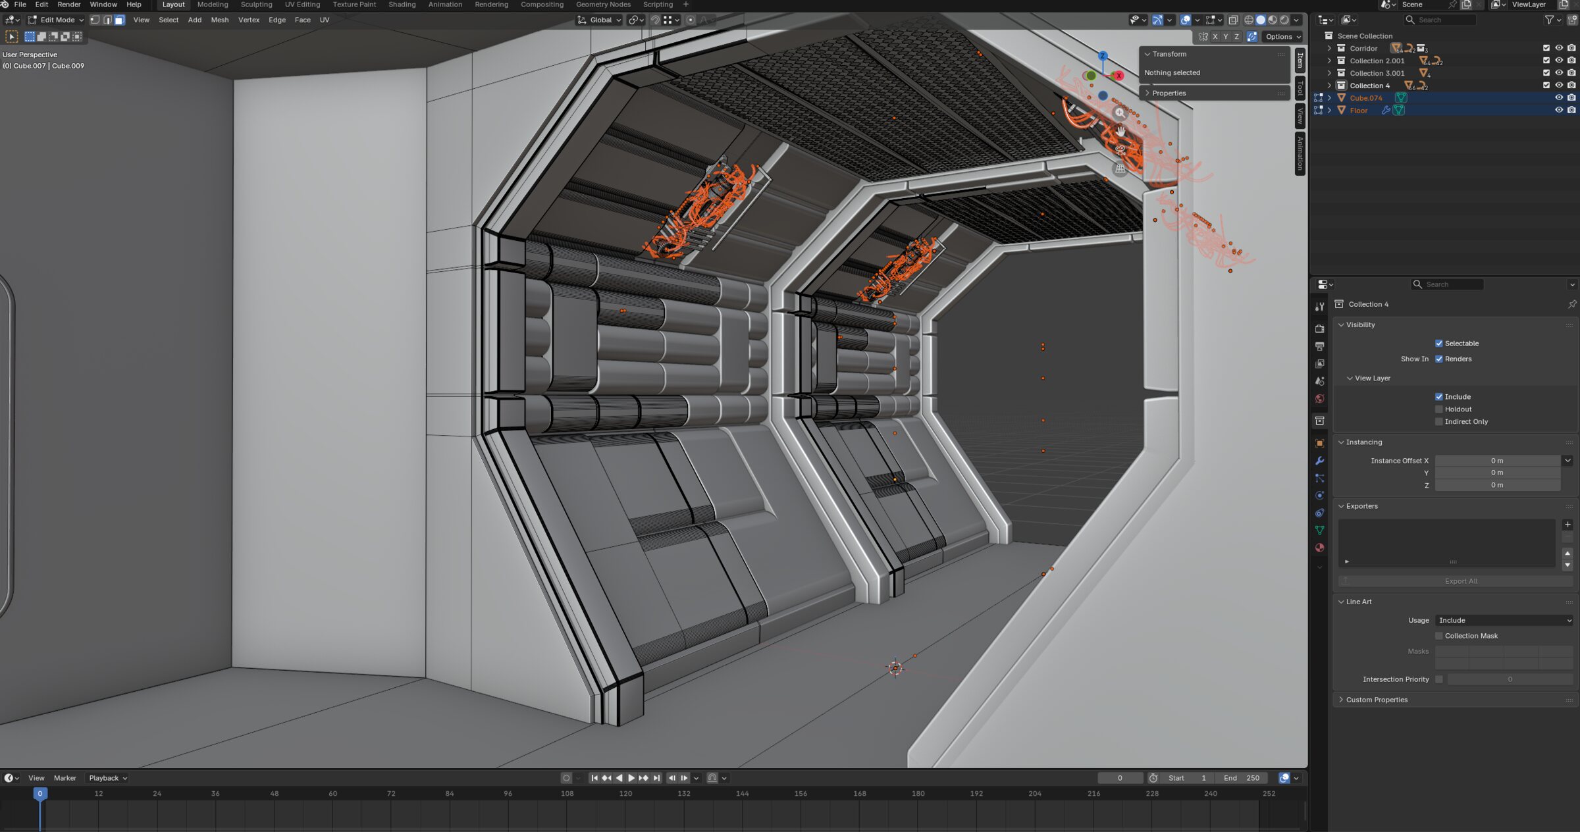Enable face select mode
Image resolution: width=1580 pixels, height=832 pixels.
(x=119, y=20)
